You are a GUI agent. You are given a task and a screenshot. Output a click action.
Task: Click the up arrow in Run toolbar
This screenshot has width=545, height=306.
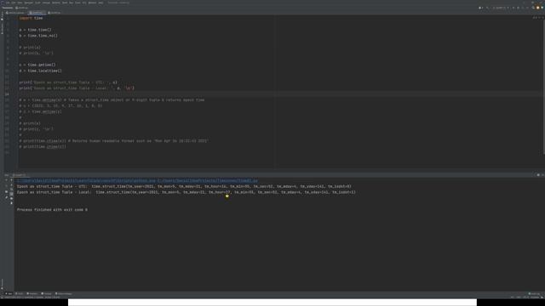11,180
